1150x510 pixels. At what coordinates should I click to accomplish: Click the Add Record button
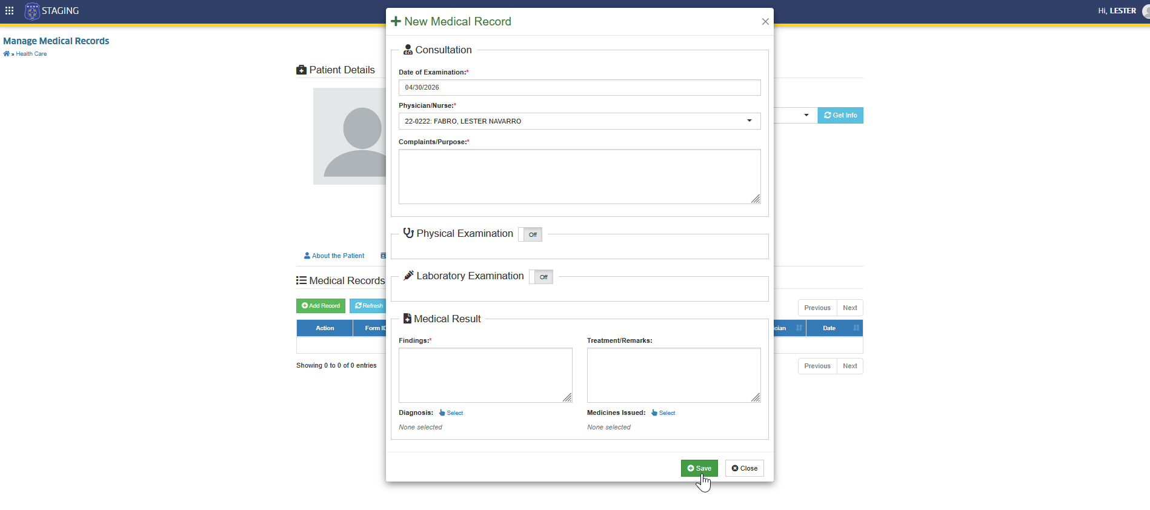[321, 306]
